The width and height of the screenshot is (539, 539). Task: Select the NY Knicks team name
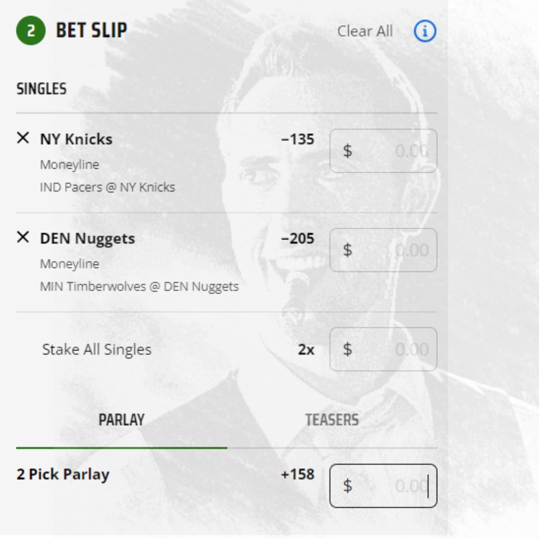click(76, 139)
